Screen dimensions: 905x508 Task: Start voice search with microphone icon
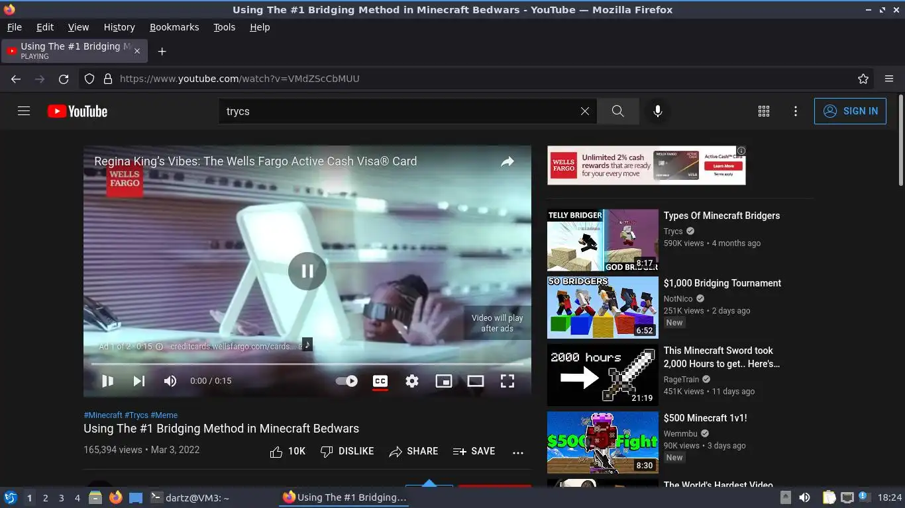point(658,111)
